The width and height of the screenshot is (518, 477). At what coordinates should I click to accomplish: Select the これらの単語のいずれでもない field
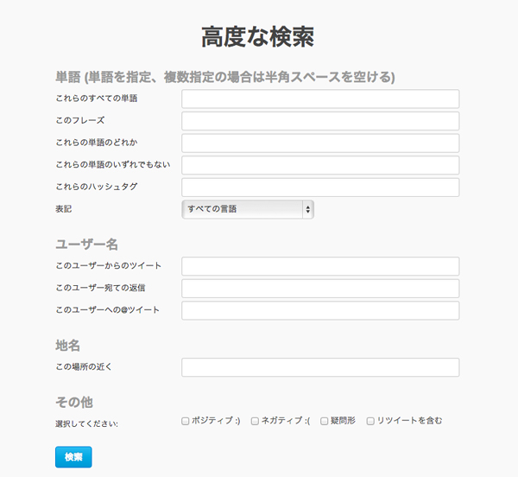pos(319,165)
